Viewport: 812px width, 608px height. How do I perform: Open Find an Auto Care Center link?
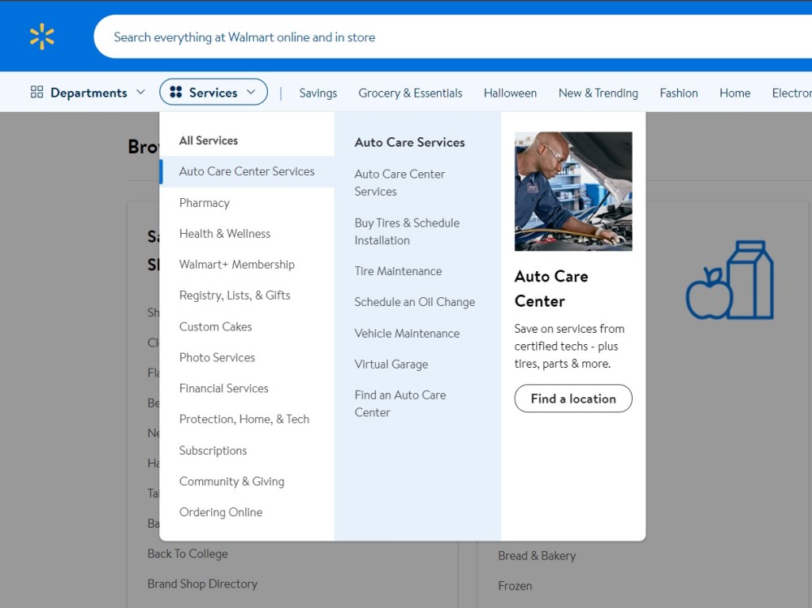point(400,403)
